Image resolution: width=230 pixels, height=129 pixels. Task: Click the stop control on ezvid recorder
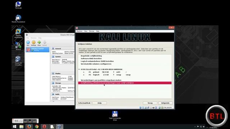[30, 121]
